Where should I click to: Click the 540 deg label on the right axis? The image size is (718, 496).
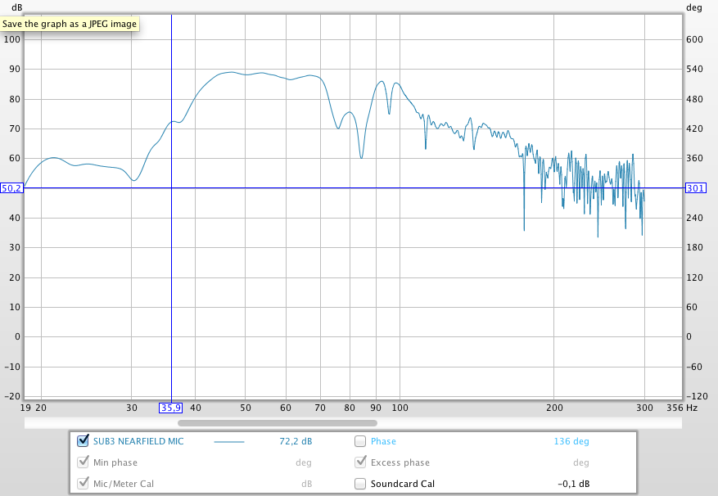694,69
